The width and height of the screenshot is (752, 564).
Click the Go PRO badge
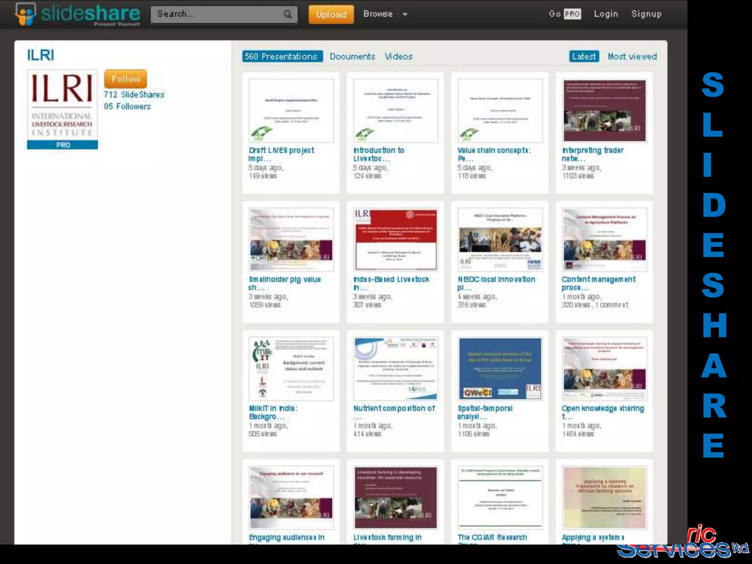pos(572,14)
